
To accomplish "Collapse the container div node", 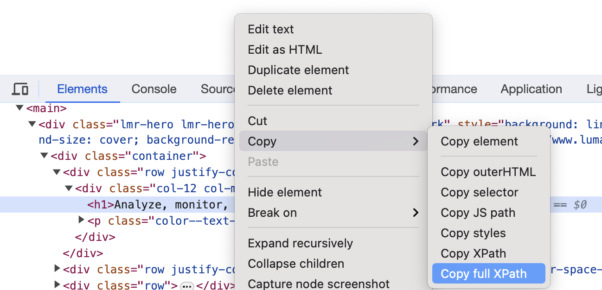I will pos(44,156).
